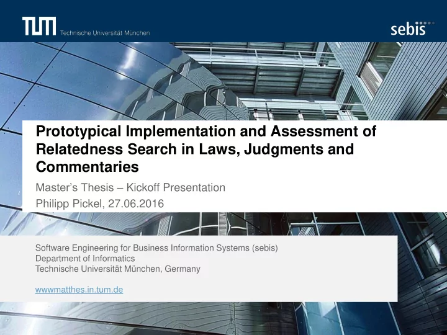Click the word 'Commentaries' in the title
The width and height of the screenshot is (447, 335).
88,167
